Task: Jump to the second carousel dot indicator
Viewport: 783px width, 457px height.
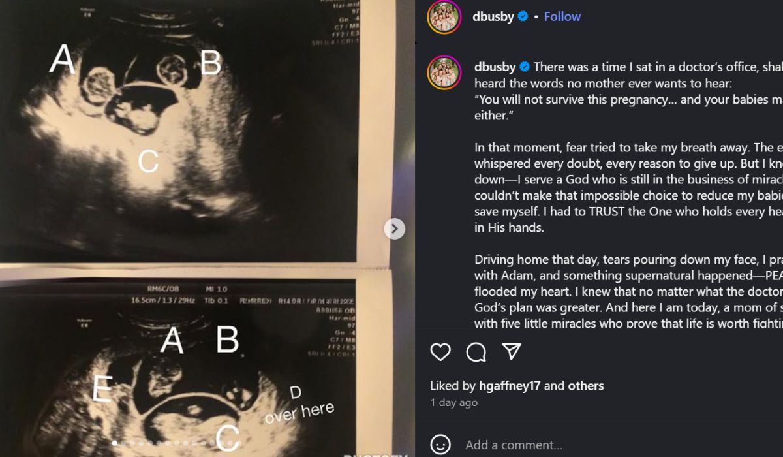Action: tap(124, 443)
